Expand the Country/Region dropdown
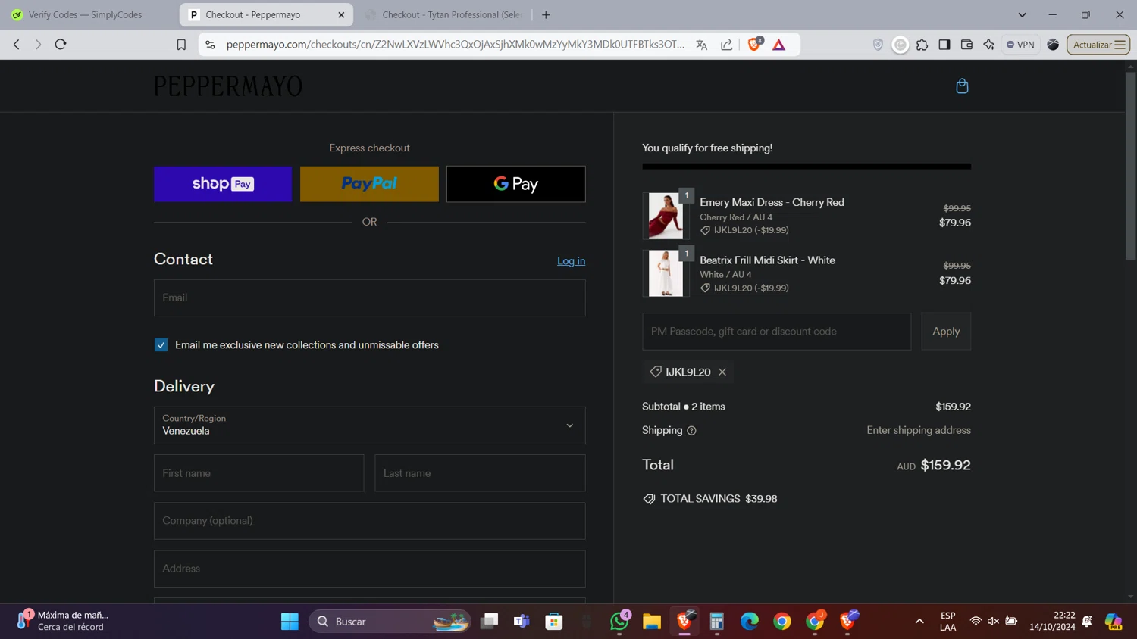 click(369, 425)
